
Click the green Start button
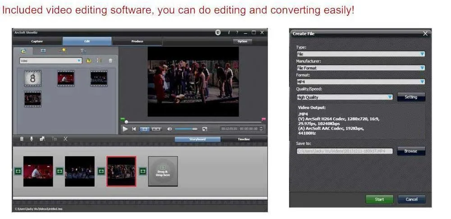(x=379, y=199)
